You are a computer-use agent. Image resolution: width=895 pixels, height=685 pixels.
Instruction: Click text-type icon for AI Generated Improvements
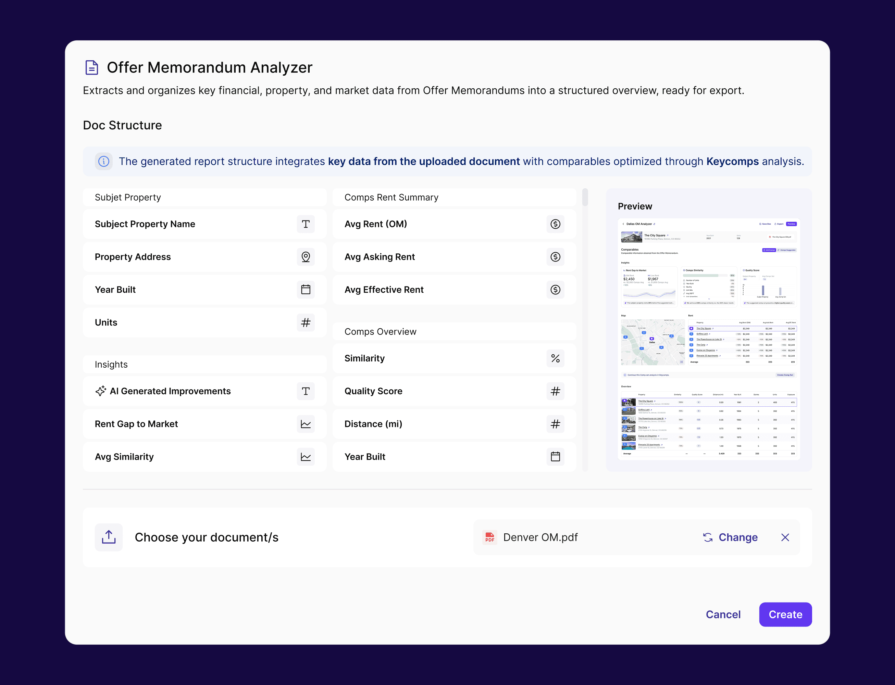306,391
